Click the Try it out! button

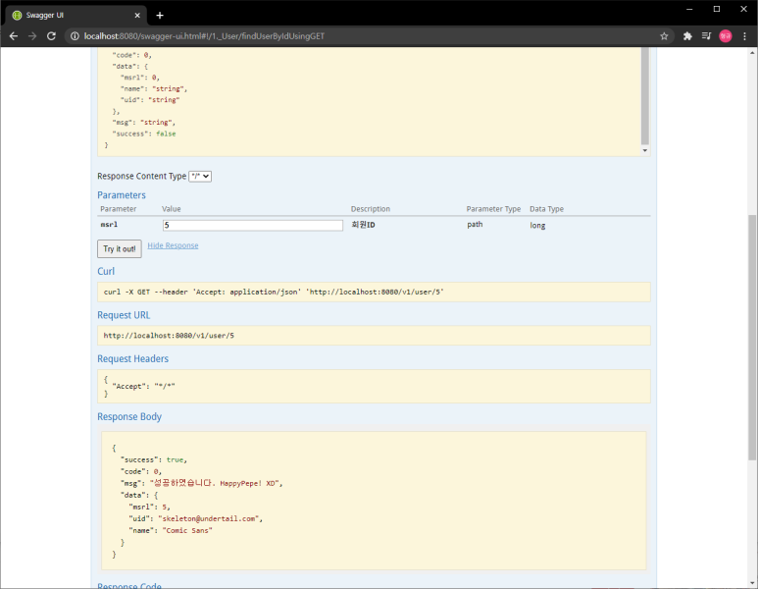[x=120, y=248]
